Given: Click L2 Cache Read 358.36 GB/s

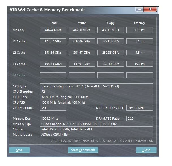Looking at the screenshot, I should pyautogui.click(x=53, y=53).
